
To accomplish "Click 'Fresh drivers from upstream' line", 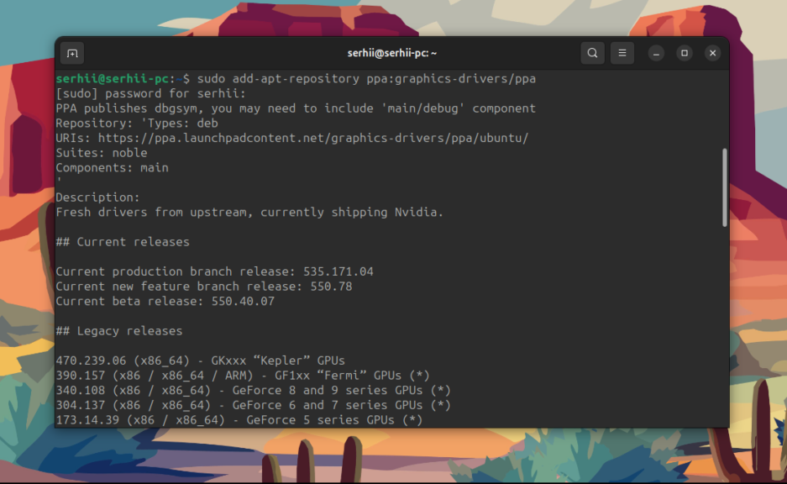I will click(249, 213).
